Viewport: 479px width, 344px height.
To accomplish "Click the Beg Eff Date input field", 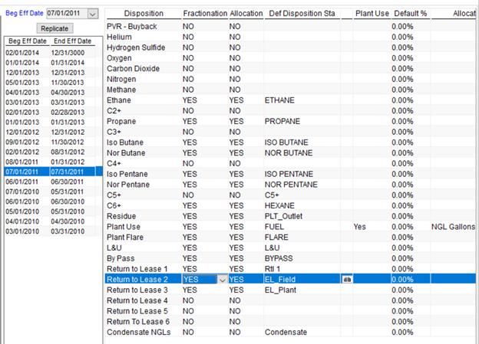I will click(x=66, y=14).
